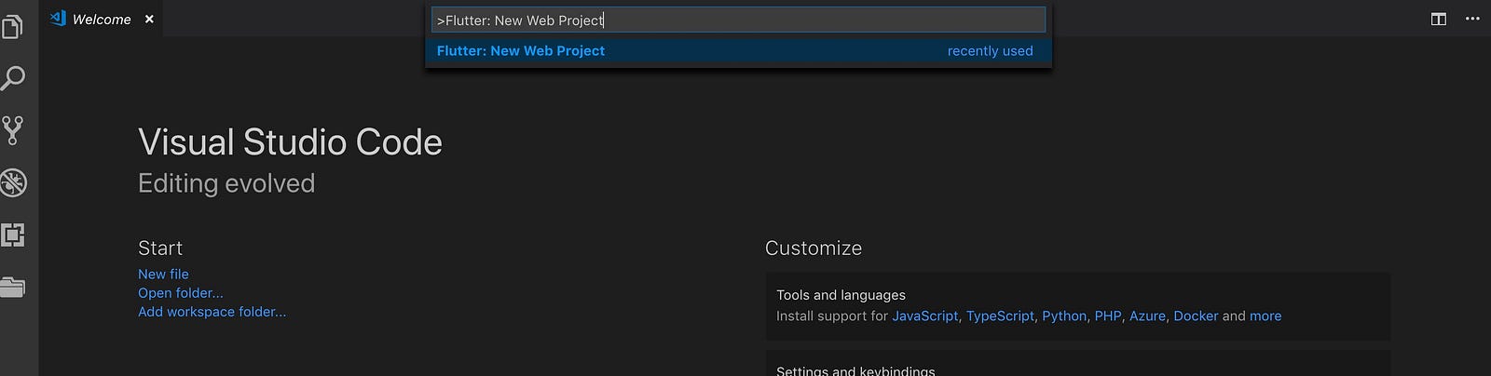Screen dimensions: 1491x376
Task: Open the folder icon in activity bar
Action: pyautogui.click(x=13, y=287)
